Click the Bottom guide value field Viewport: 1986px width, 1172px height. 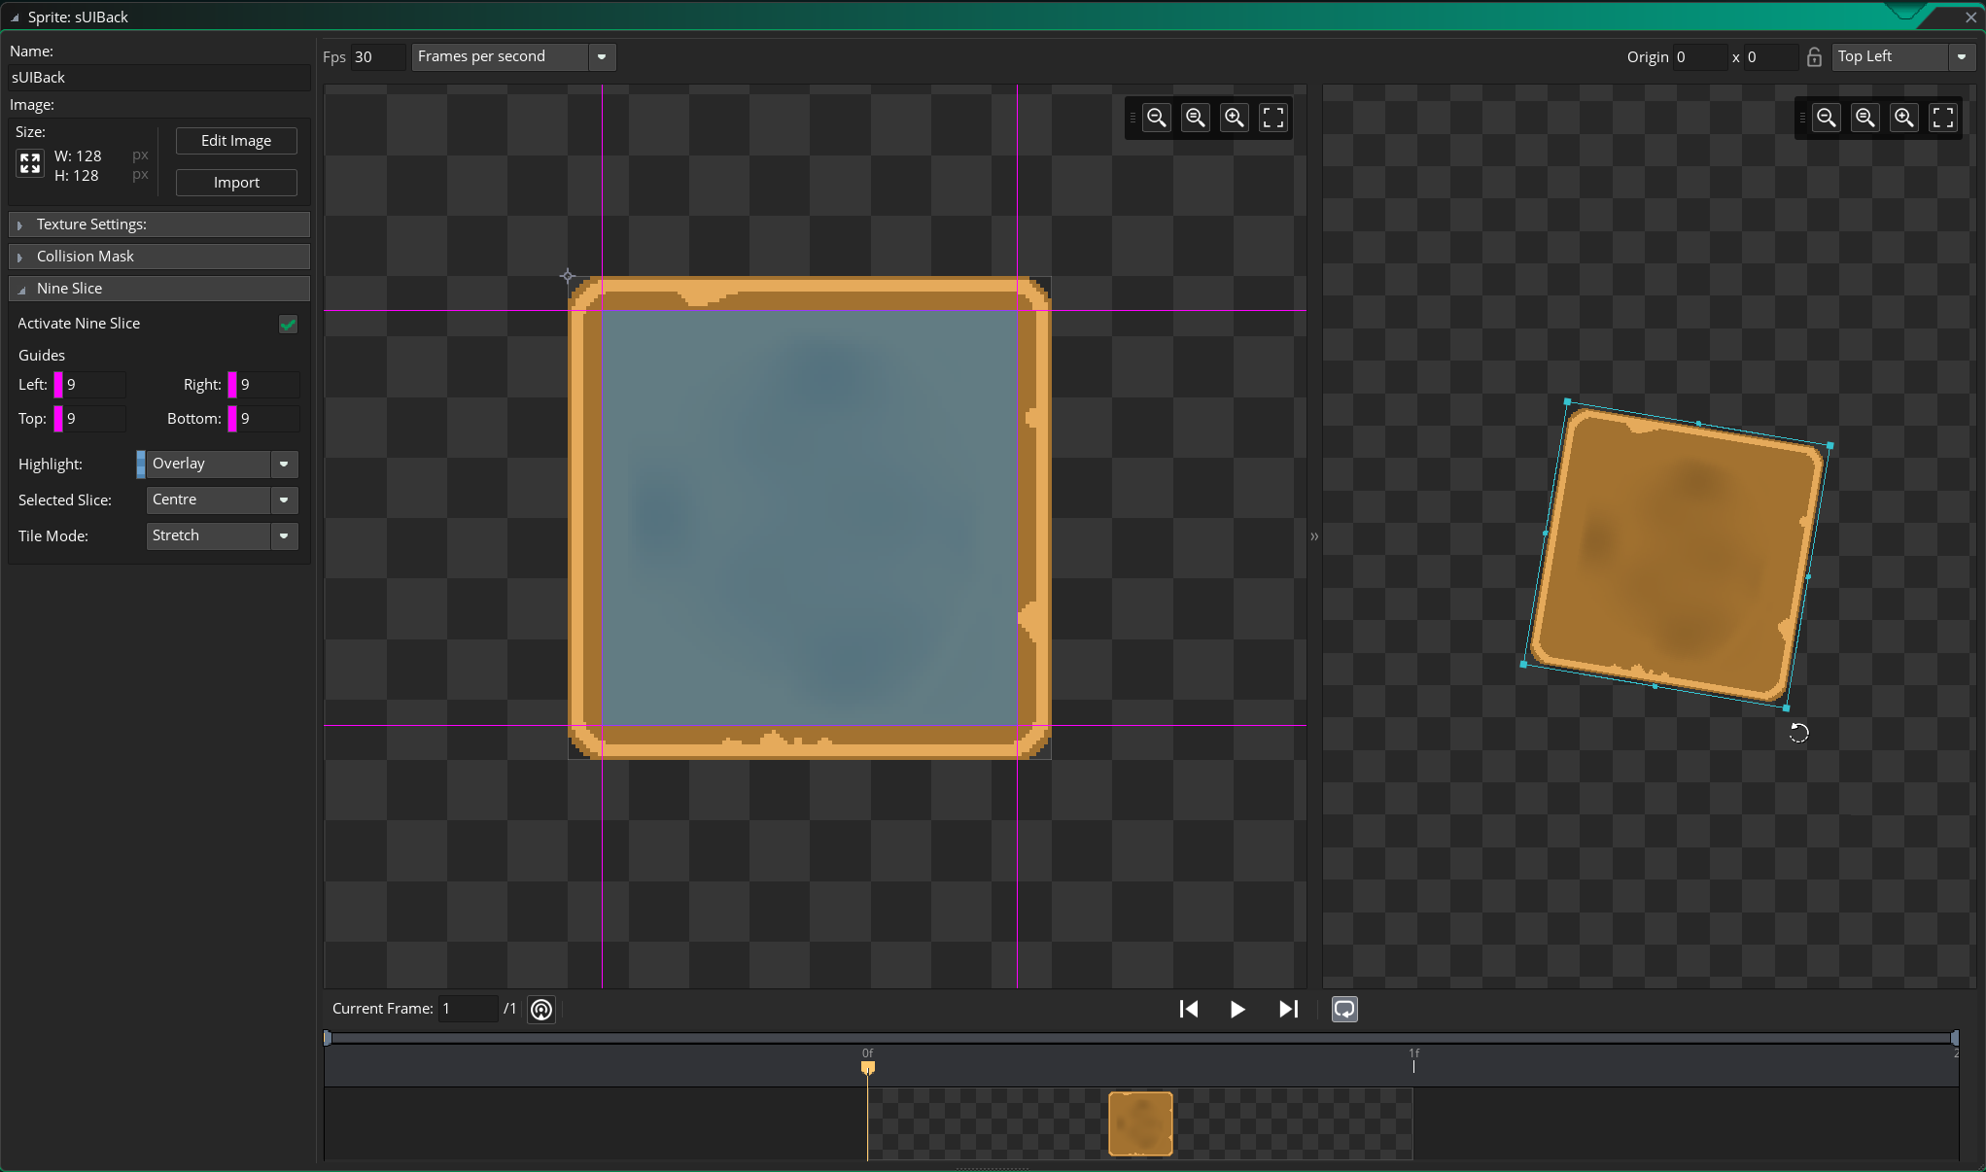coord(268,419)
